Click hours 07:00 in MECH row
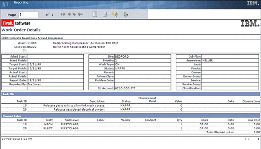The image size is (261, 149). pos(204,124)
